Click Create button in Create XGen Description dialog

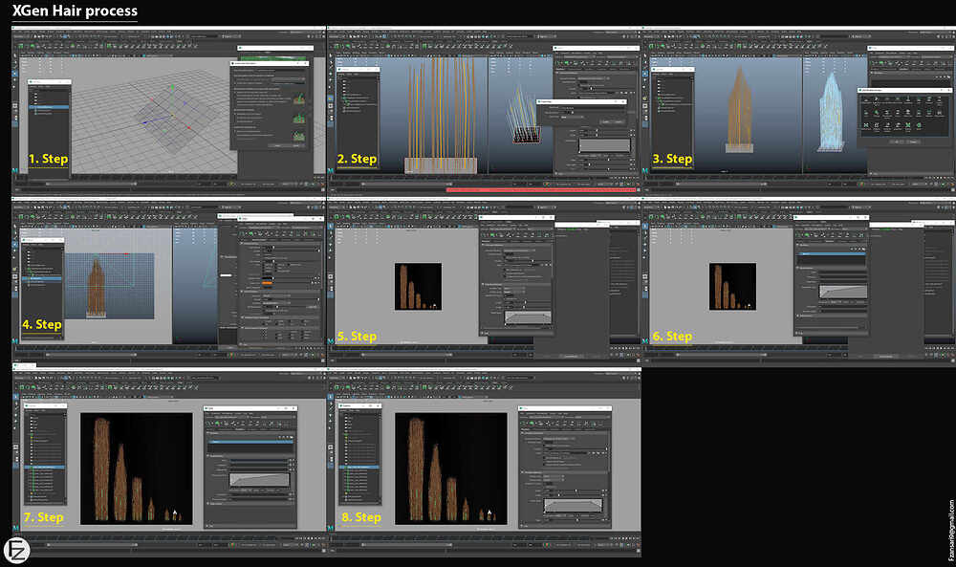coord(278,145)
